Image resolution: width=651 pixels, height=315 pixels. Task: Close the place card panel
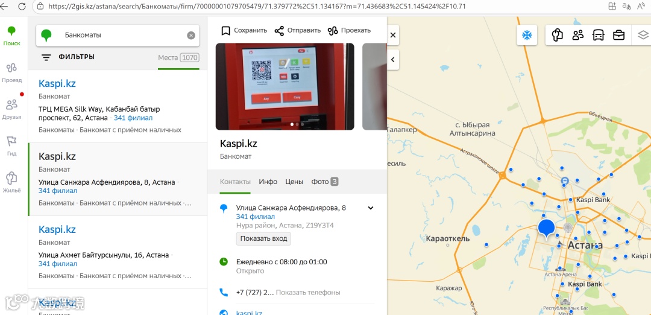tap(393, 36)
